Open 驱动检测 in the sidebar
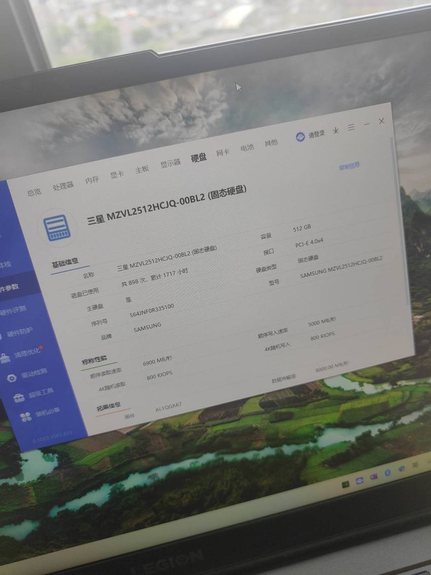 (x=34, y=374)
